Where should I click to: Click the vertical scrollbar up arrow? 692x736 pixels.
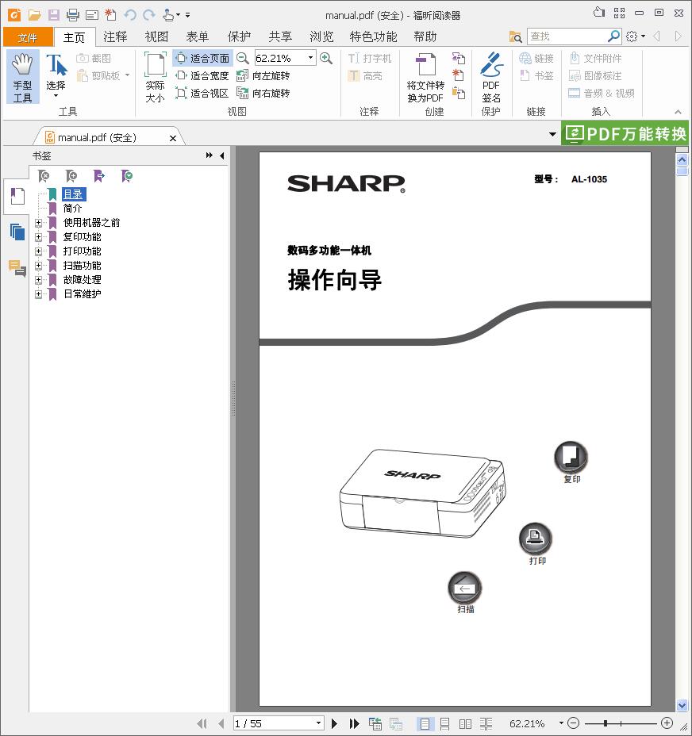point(682,159)
